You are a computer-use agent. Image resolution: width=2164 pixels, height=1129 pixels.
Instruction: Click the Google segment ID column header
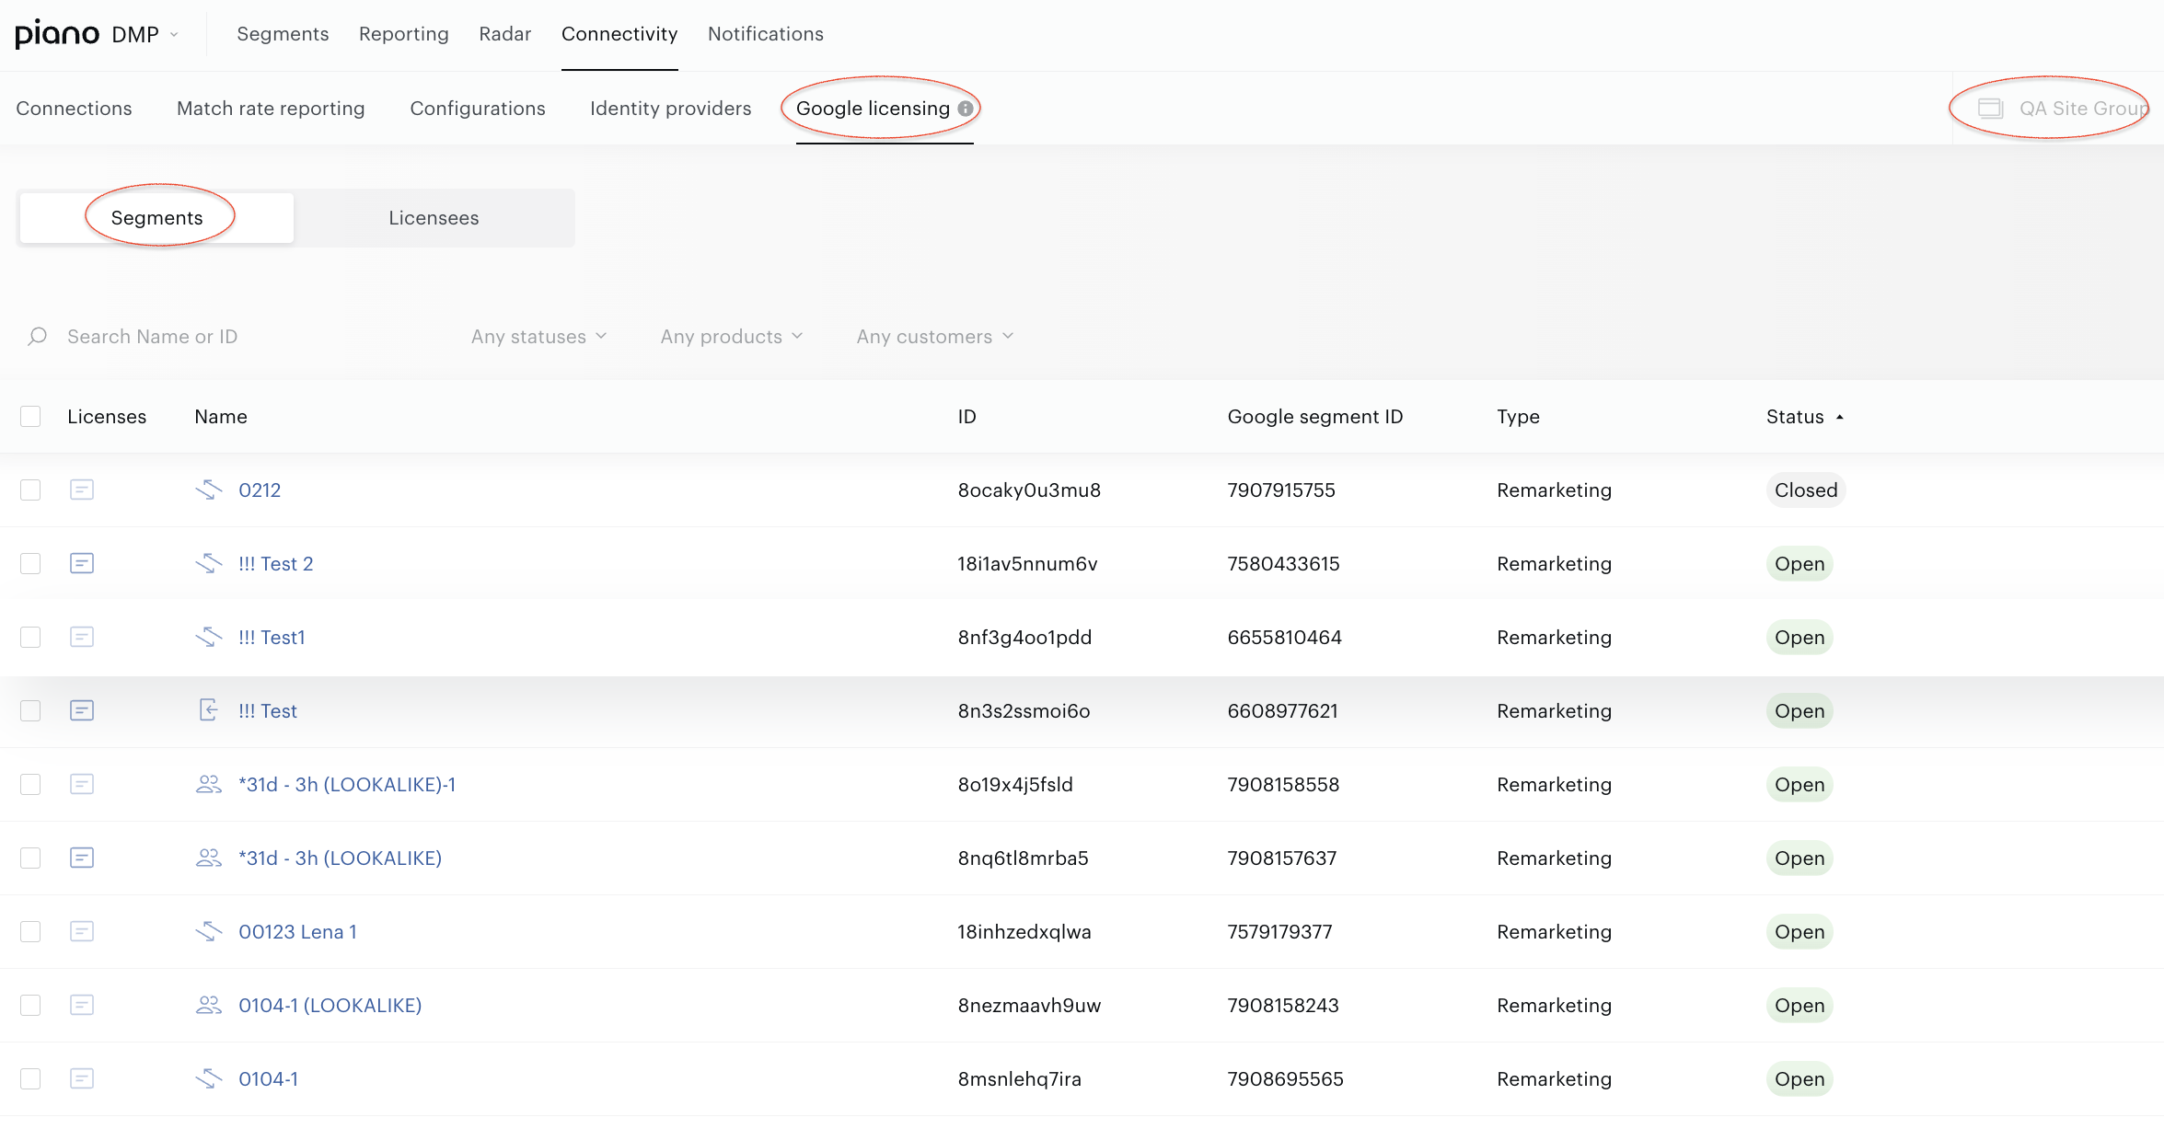pos(1315,417)
